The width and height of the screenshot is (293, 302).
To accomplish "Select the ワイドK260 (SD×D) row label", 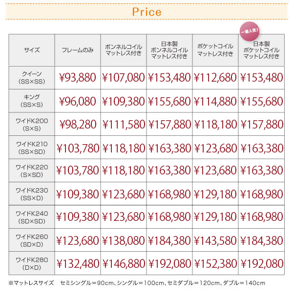I will point(32,240).
